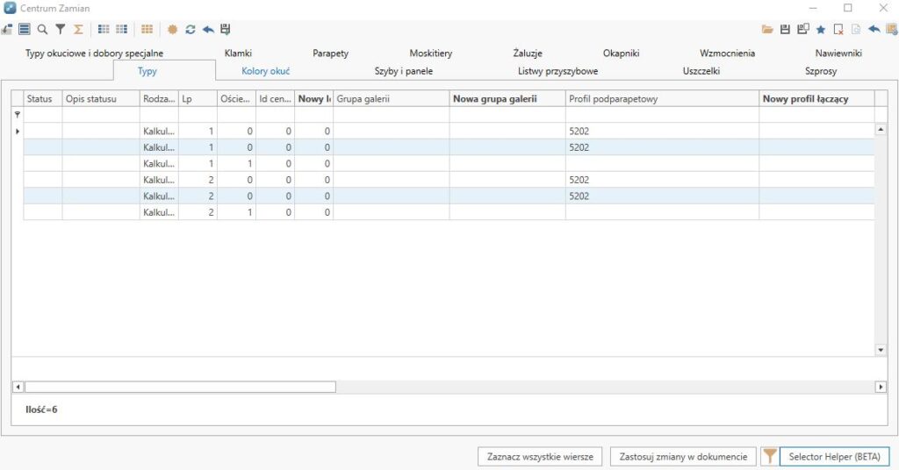Image resolution: width=899 pixels, height=470 pixels.
Task: Click the Nowy profil łączący column header
Action: point(817,98)
